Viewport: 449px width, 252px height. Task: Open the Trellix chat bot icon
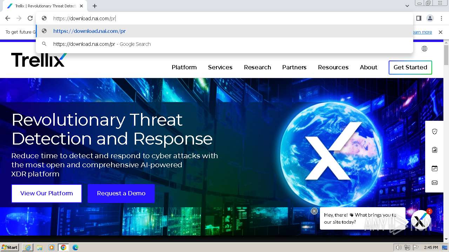click(x=421, y=220)
